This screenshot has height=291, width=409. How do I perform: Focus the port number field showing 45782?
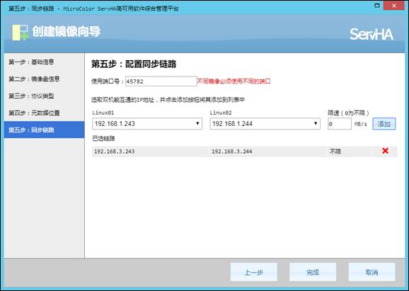[x=161, y=81]
